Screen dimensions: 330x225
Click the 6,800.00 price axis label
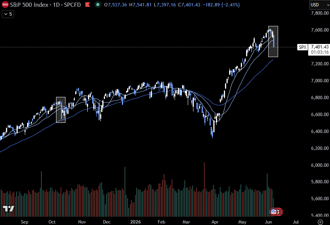pos(320,98)
